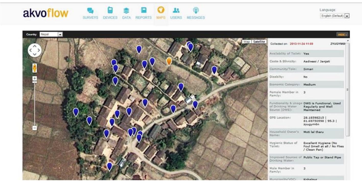This screenshot has height=183, width=362.
Task: Open the Language dropdown
Action: (x=335, y=16)
